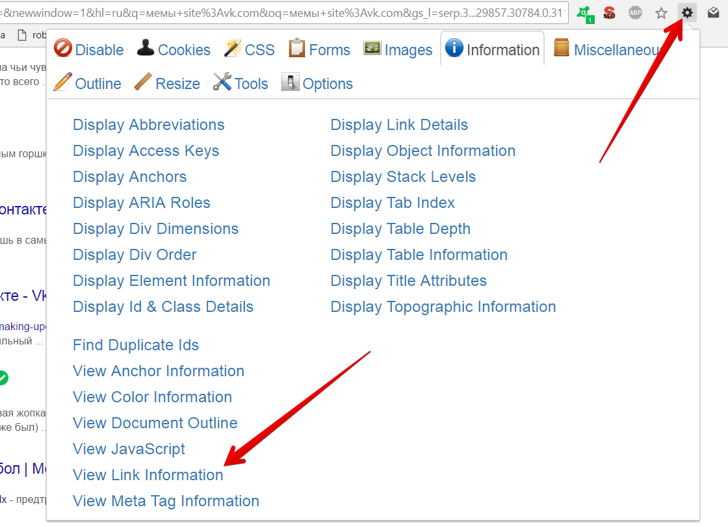Switch to the Tools tab
This screenshot has width=728, height=527.
[240, 84]
